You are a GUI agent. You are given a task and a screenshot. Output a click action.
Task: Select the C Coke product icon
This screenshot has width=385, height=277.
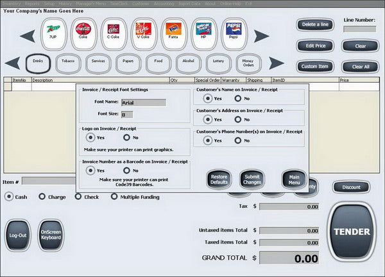point(114,34)
